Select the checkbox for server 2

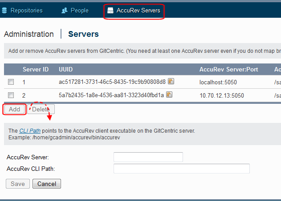(11, 95)
